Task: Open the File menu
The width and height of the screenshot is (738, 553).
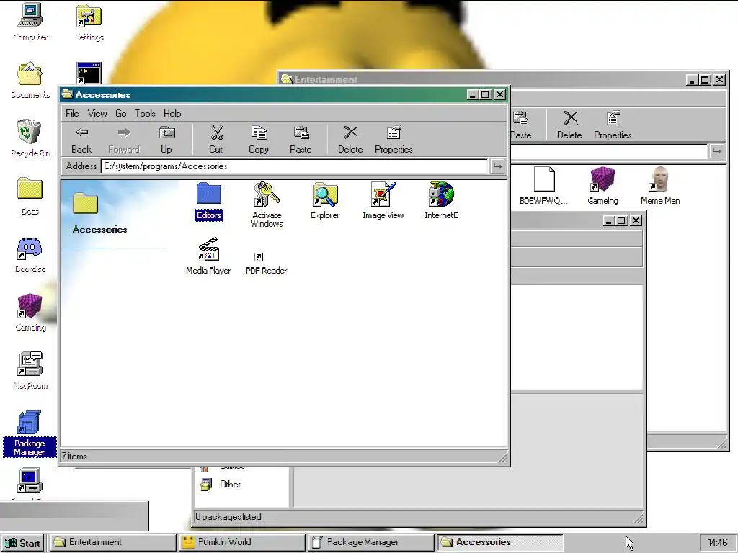Action: coord(72,113)
